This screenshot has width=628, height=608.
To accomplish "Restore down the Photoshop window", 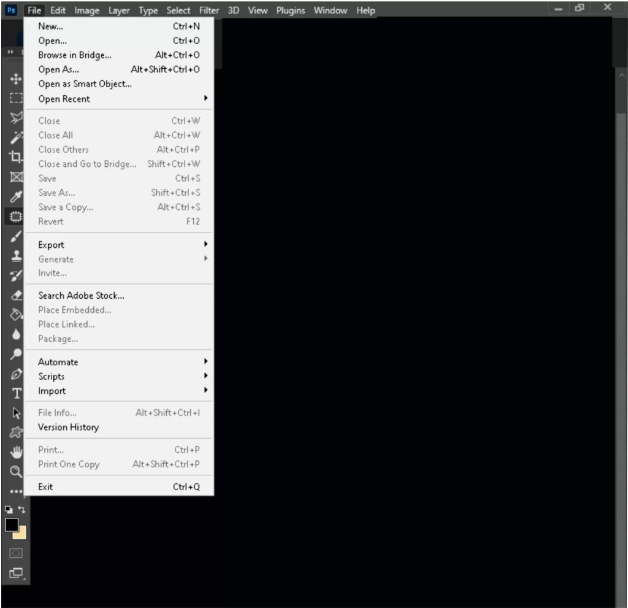I will click(x=580, y=7).
